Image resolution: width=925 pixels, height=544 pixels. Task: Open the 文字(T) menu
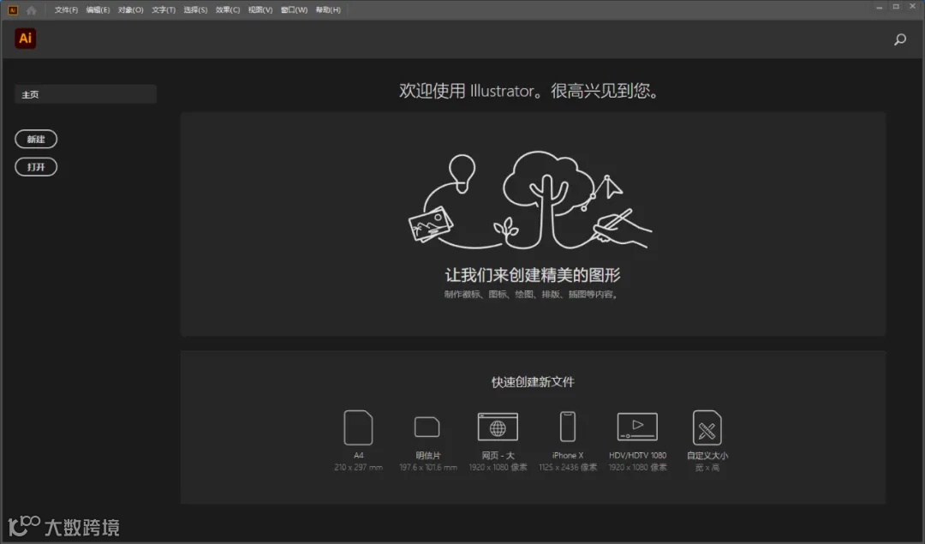tap(164, 10)
